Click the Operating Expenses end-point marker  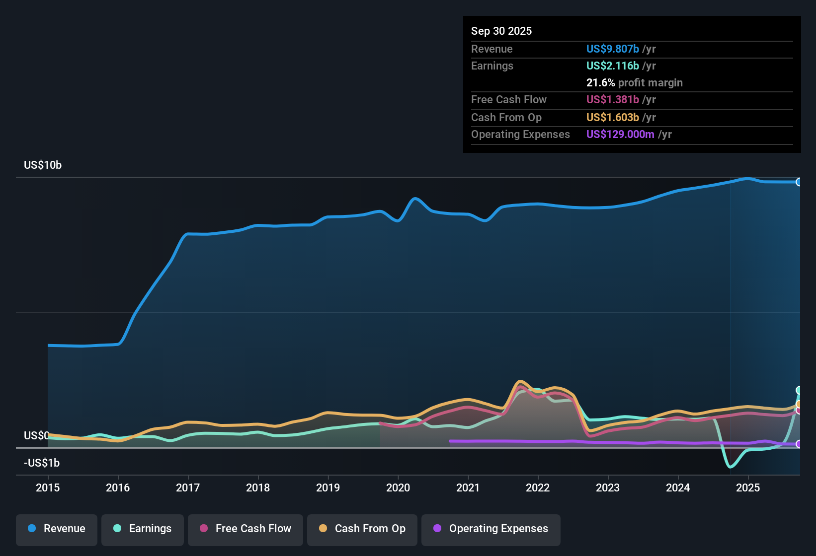[x=799, y=444]
